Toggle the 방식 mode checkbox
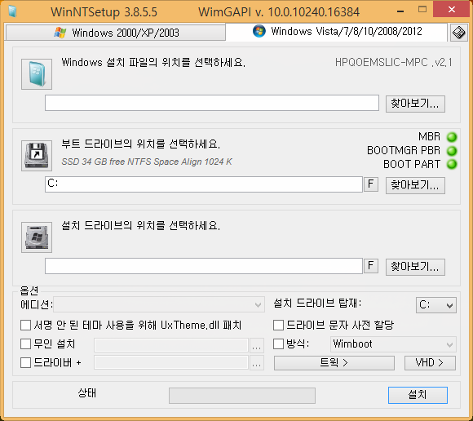473x421 pixels. pyautogui.click(x=278, y=344)
